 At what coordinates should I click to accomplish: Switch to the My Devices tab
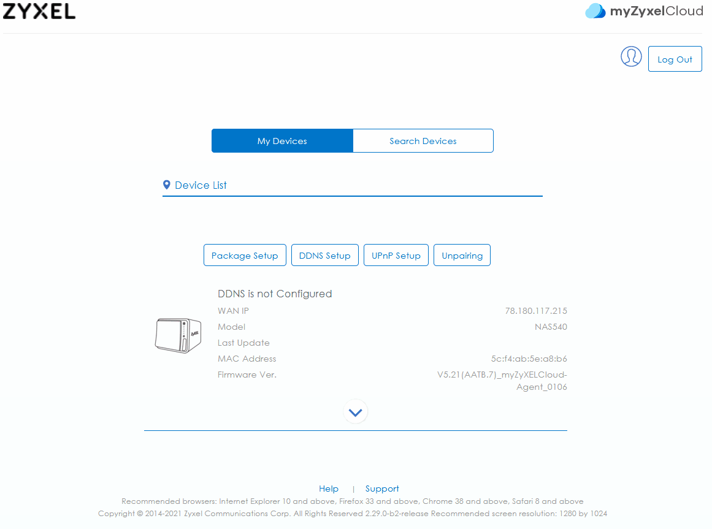pyautogui.click(x=282, y=140)
